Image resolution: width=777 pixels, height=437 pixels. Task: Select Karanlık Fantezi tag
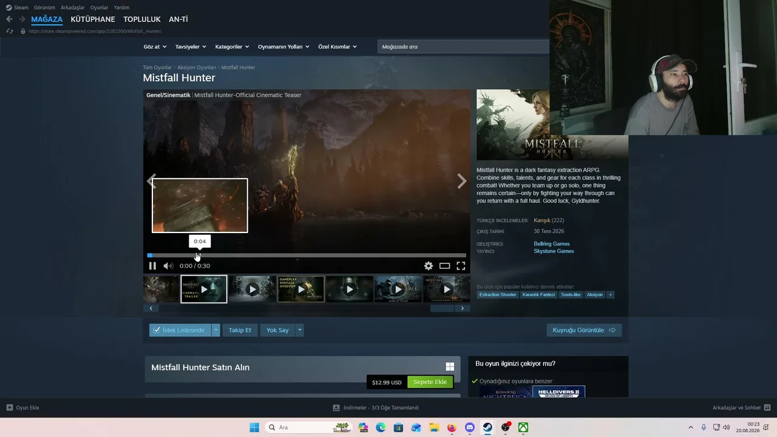[x=538, y=295]
